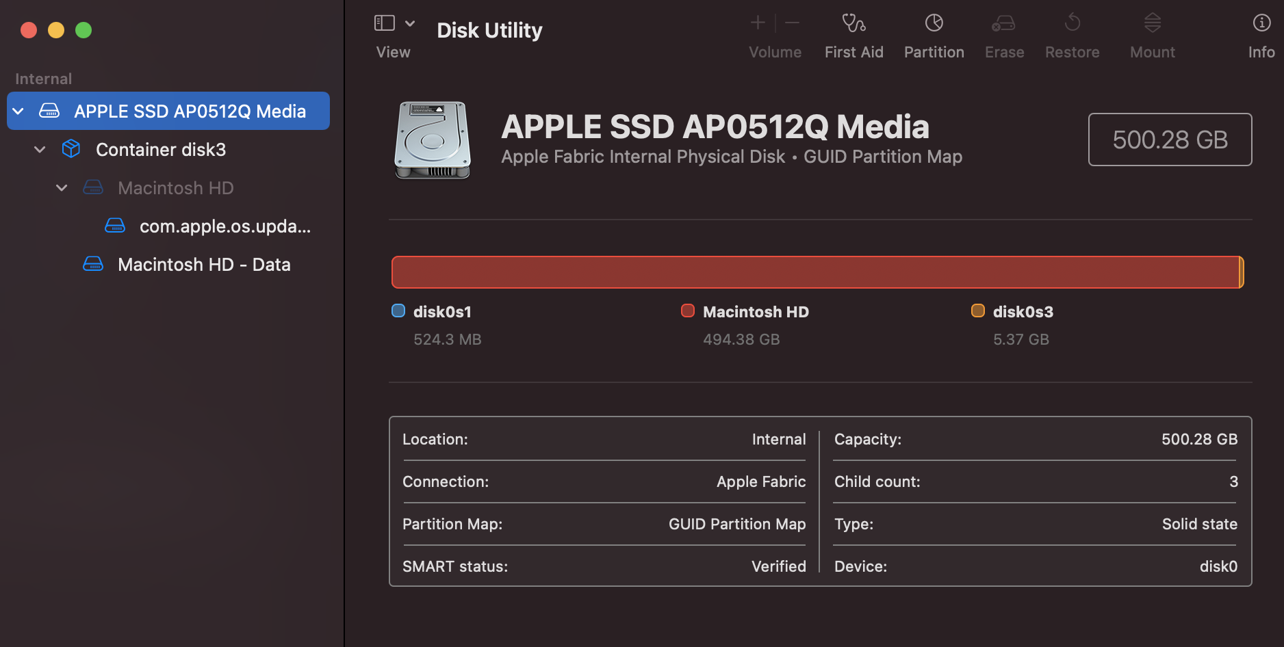Screen dimensions: 1284x647
Task: Select Macintosh HD - Data in sidebar
Action: 203,265
